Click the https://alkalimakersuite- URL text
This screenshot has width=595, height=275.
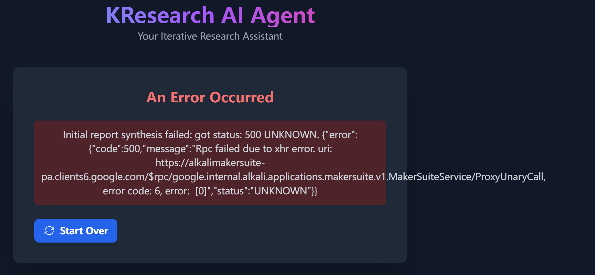(210, 163)
